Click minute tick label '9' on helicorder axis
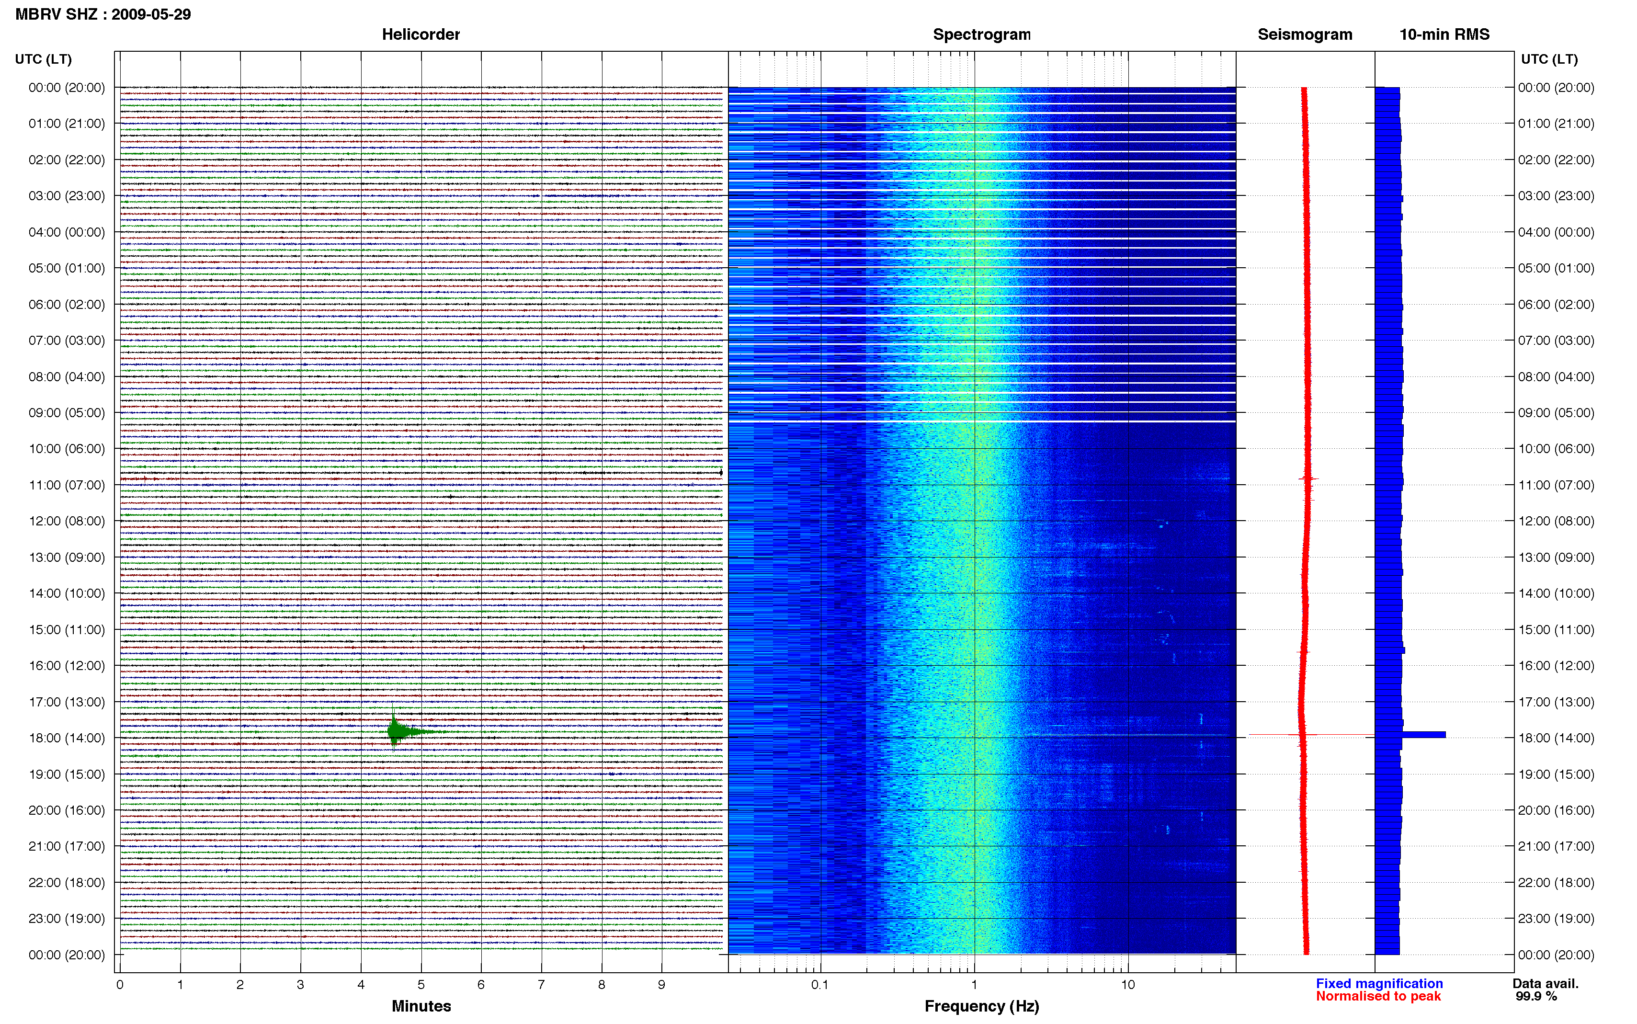 tap(661, 985)
